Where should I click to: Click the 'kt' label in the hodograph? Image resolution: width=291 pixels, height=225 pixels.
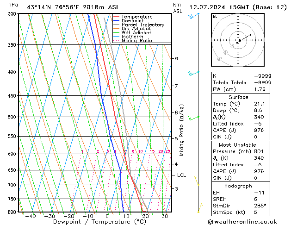click(215, 17)
